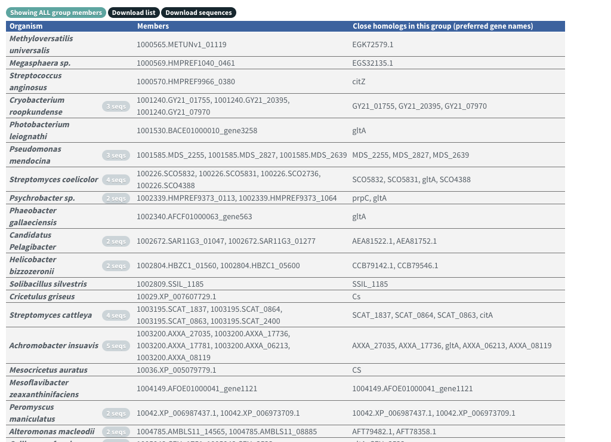Click 2 seqs badge for Peromyscus maniculatus
611x442 pixels.
(116, 413)
